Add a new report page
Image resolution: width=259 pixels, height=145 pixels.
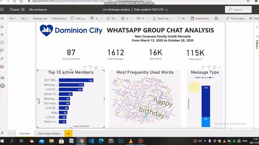[x=68, y=133]
